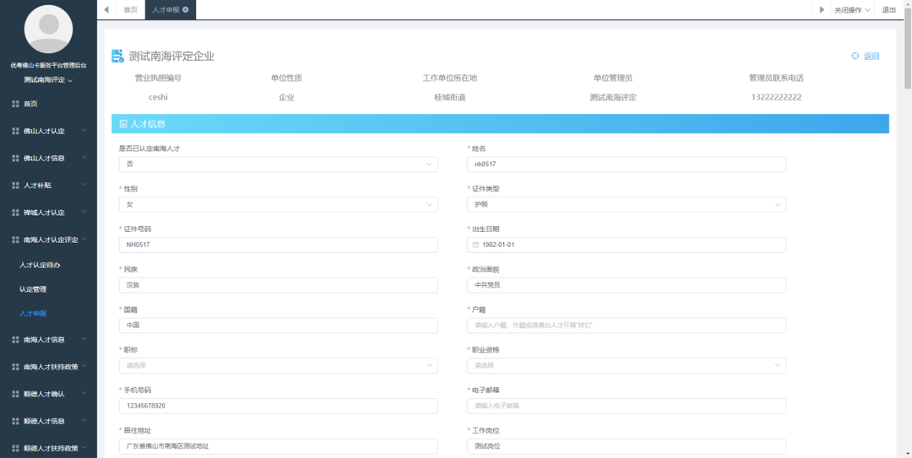Click the enterprise document icon beside 测试南海评定企业
The height and width of the screenshot is (458, 912).
(118, 56)
